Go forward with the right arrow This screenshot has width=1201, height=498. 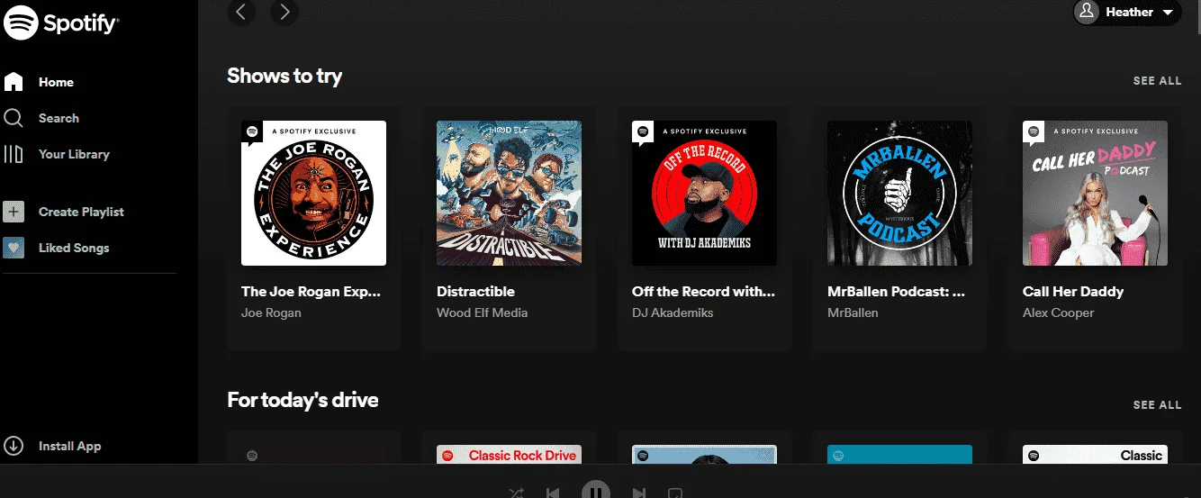click(x=284, y=12)
